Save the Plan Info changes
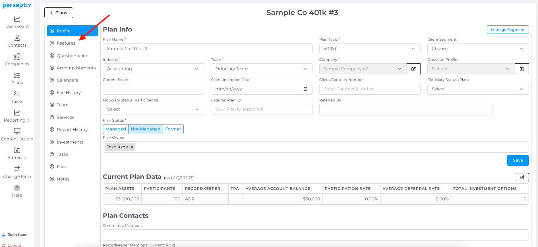This screenshot has height=247, width=538. 518,160
